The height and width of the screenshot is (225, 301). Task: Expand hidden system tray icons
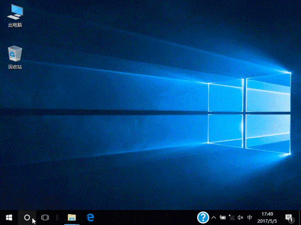coord(214,217)
